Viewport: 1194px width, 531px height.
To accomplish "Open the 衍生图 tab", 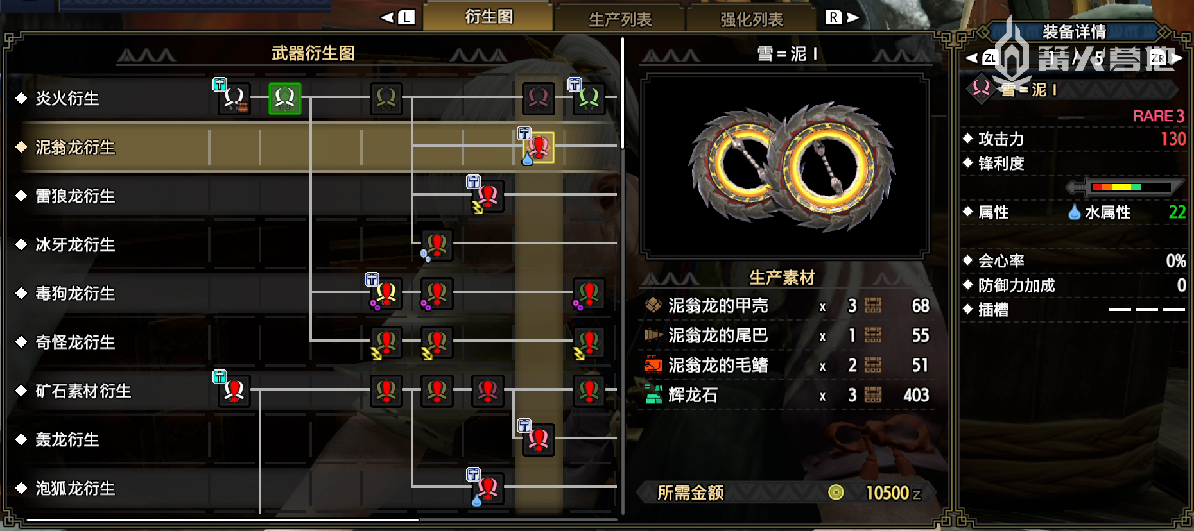I will (489, 17).
